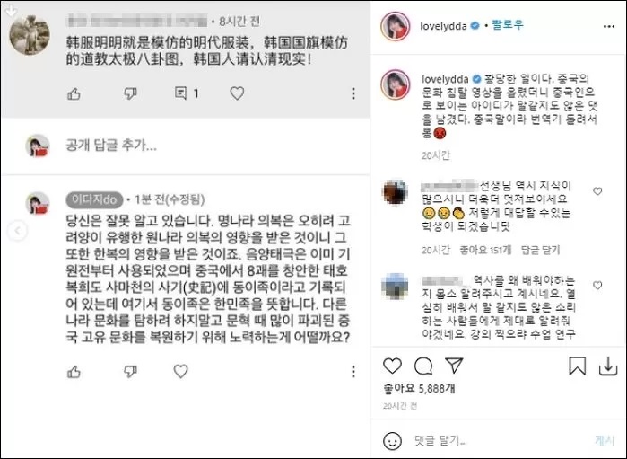Open emoji picker smiley icon
Image resolution: width=627 pixels, height=459 pixels.
coord(392,441)
